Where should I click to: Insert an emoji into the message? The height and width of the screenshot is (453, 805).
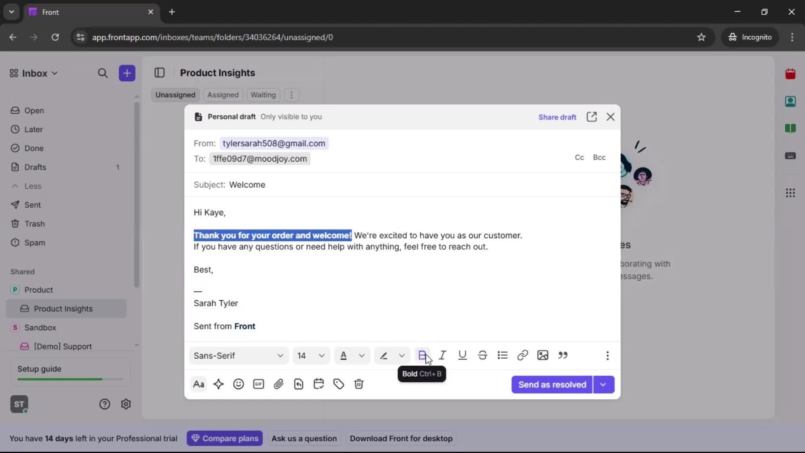tap(239, 384)
